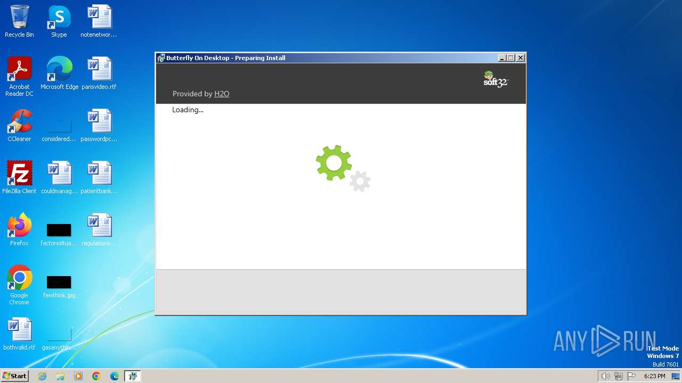Open the Action Center flag icon
This screenshot has width=682, height=383.
632,376
